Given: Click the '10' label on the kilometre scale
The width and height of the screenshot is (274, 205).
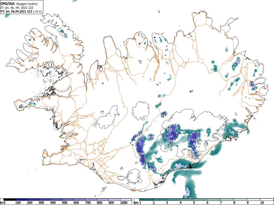Looking at the screenshot, I should pyautogui.click(x=262, y=203).
